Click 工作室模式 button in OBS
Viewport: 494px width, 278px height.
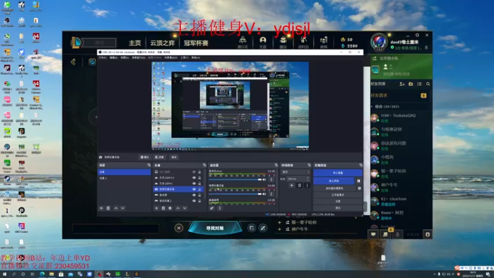pyautogui.click(x=338, y=195)
